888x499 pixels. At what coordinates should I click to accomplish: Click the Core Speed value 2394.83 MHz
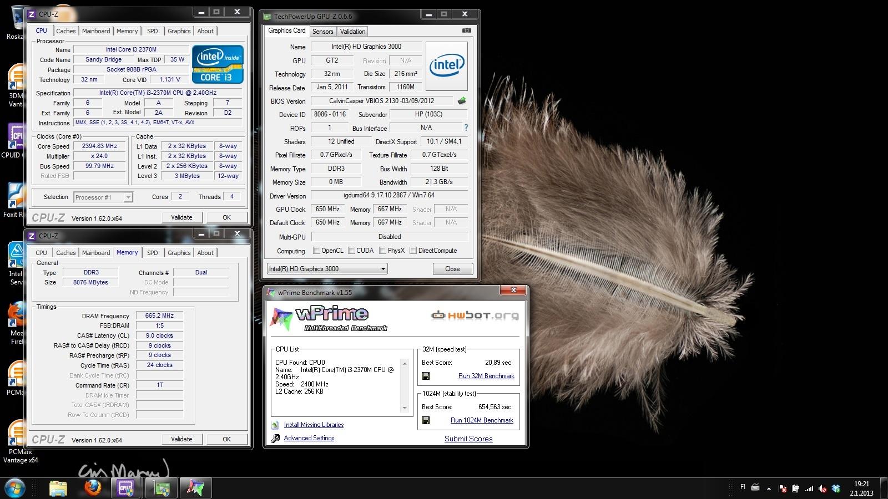tap(99, 146)
